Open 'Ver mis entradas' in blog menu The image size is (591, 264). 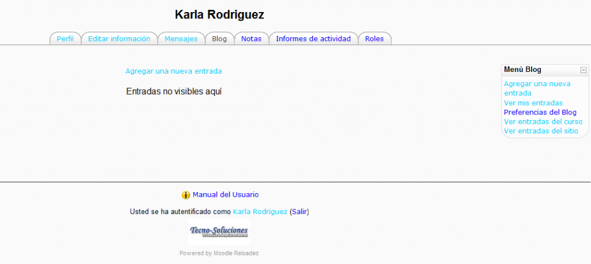click(x=533, y=103)
